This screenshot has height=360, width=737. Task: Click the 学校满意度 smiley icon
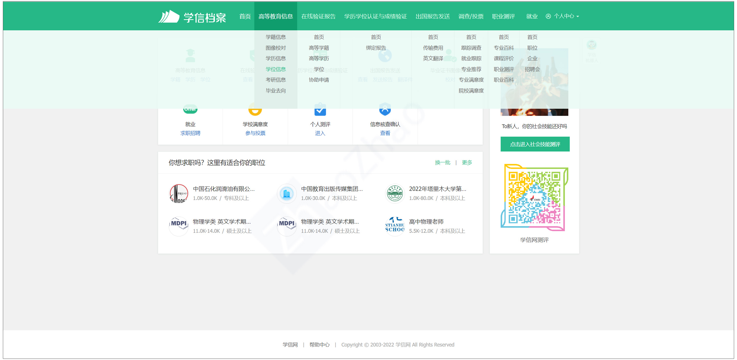coord(255,110)
